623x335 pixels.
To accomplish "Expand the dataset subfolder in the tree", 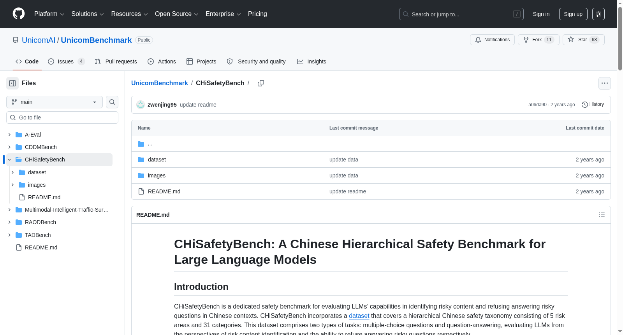I will click(12, 172).
